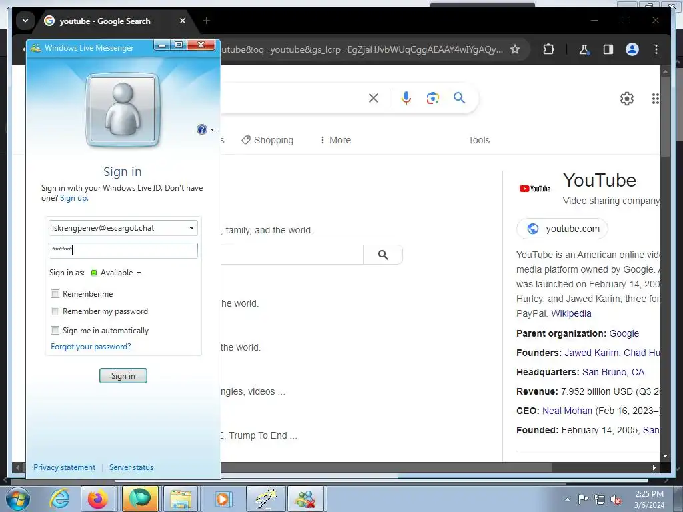The width and height of the screenshot is (683, 512).
Task: Show hidden tray icons arrow
Action: coord(567,499)
